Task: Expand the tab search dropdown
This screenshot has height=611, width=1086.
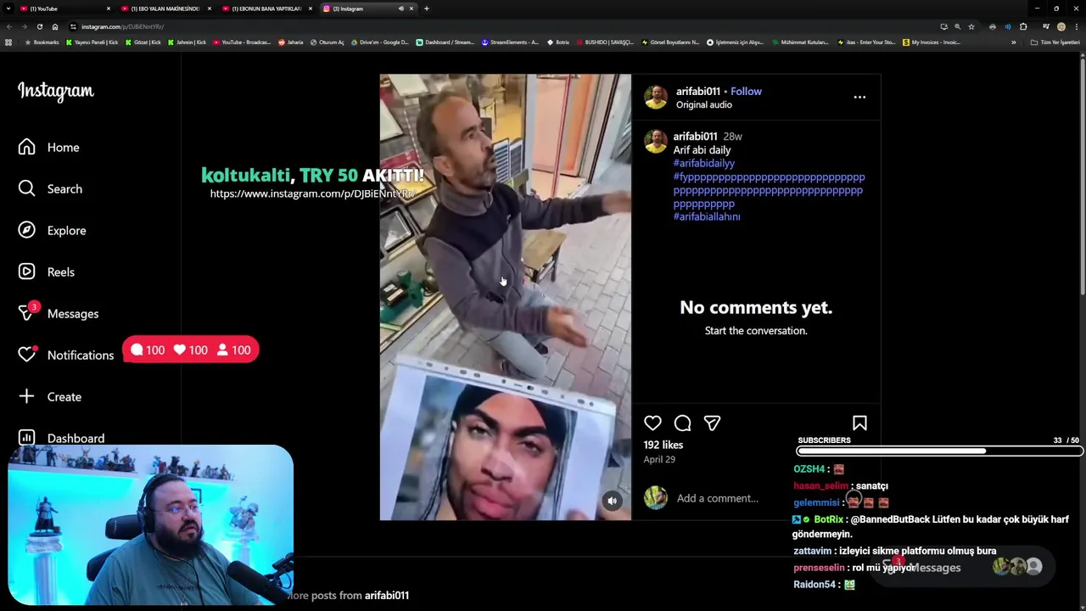Action: coord(8,8)
